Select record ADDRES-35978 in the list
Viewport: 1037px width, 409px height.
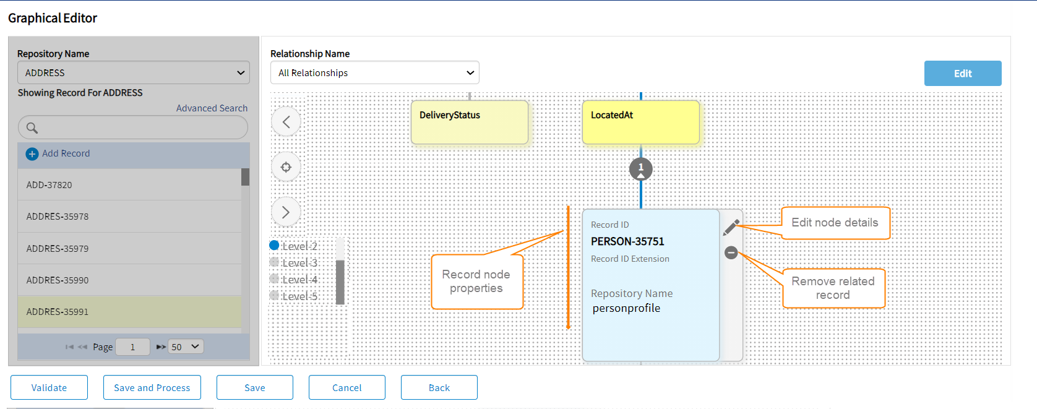[58, 217]
